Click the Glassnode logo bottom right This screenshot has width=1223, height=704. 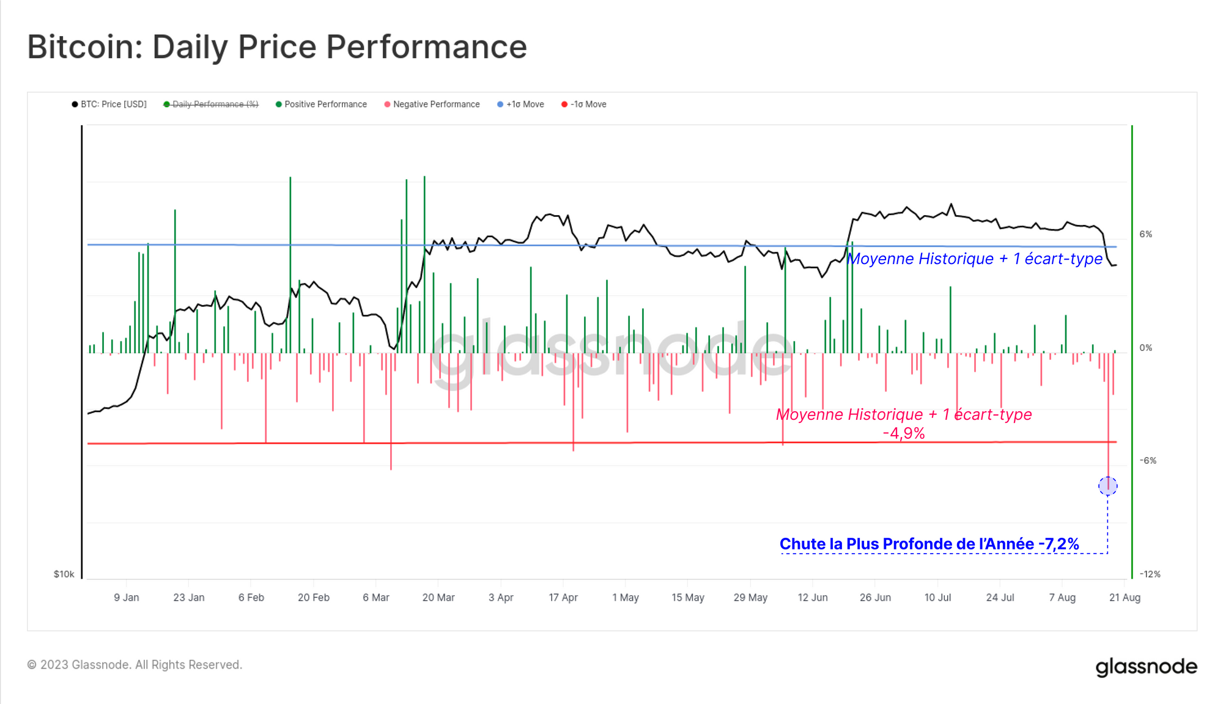[x=1146, y=667]
